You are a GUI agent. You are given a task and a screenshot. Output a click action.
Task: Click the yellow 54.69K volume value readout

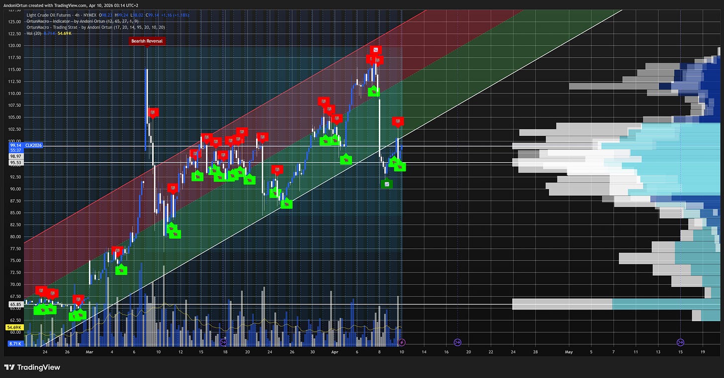pos(64,33)
